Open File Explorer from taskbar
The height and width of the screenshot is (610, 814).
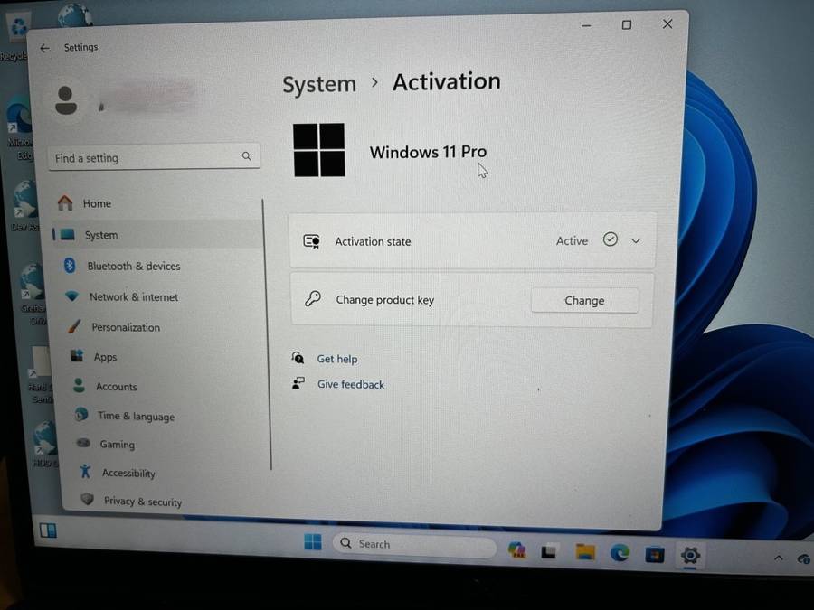click(x=585, y=552)
